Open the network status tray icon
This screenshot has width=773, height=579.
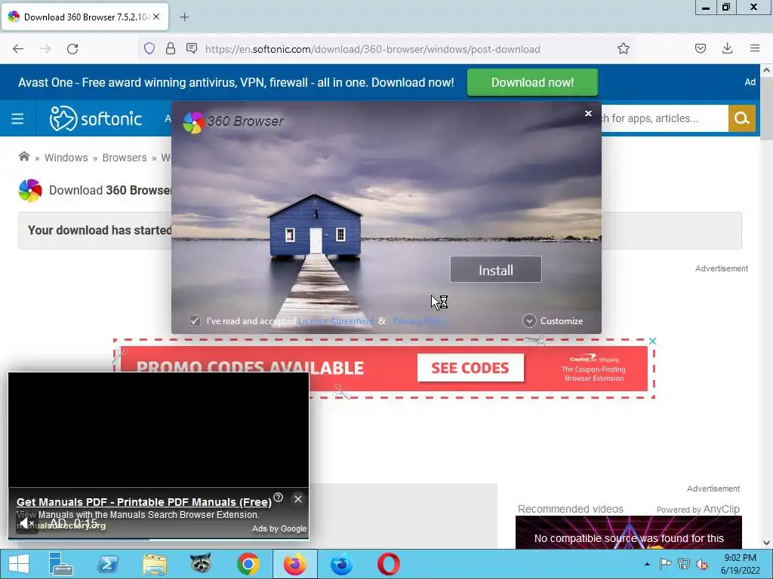tap(683, 564)
